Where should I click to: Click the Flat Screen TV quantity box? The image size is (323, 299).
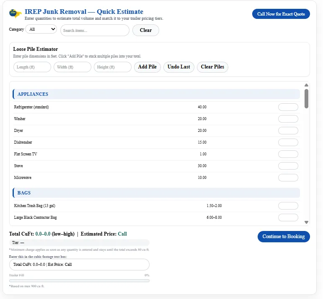click(288, 154)
